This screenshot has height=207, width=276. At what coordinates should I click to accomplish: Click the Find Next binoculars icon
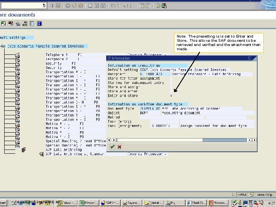click(103, 6)
